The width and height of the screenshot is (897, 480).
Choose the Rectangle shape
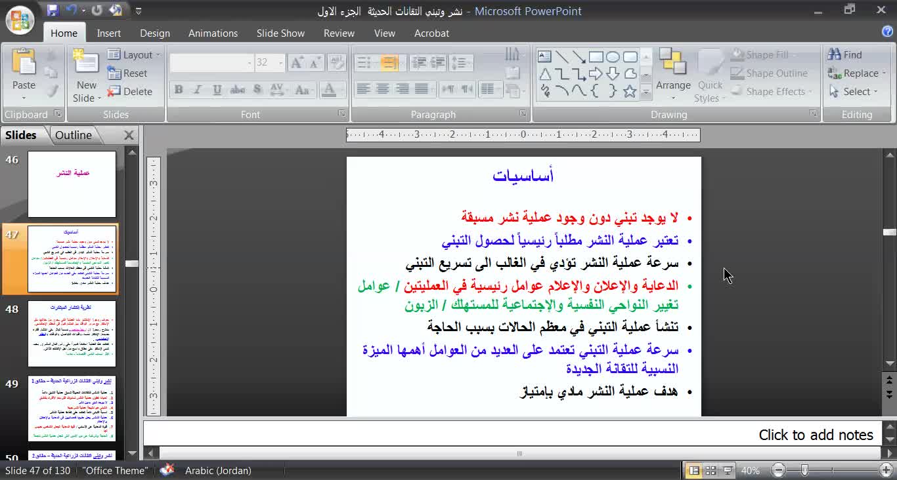(x=596, y=56)
